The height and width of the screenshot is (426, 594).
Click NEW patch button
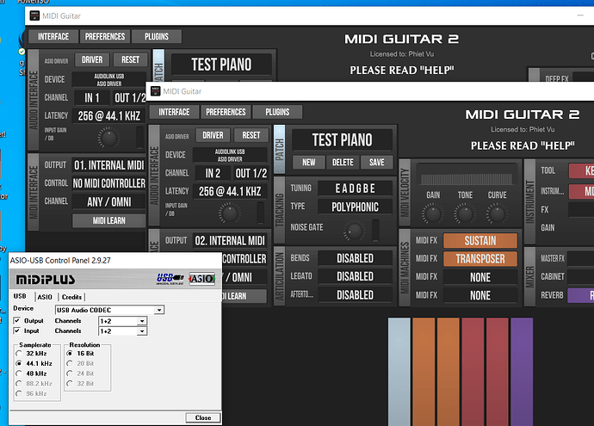tap(309, 162)
